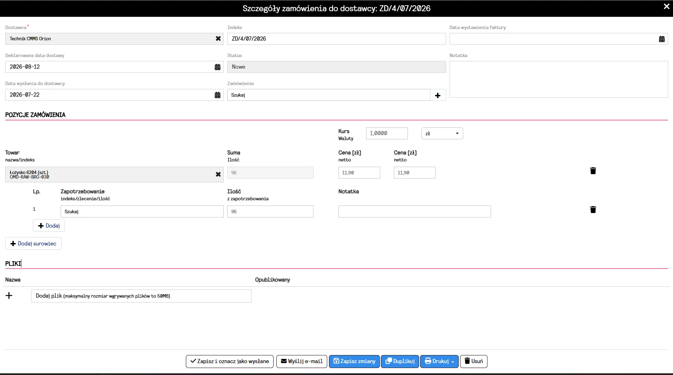Open calendar for Data wysłania do dostawcy
Viewport: 673px width, 375px height.
point(217,95)
